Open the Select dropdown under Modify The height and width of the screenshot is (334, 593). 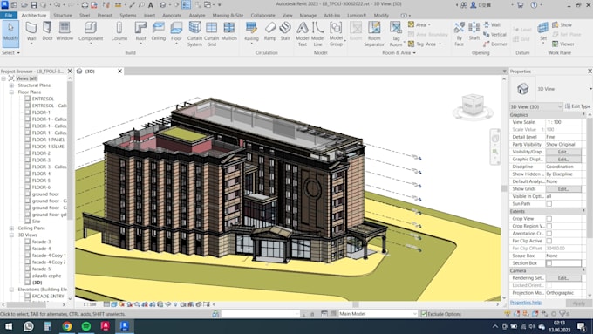(10, 52)
